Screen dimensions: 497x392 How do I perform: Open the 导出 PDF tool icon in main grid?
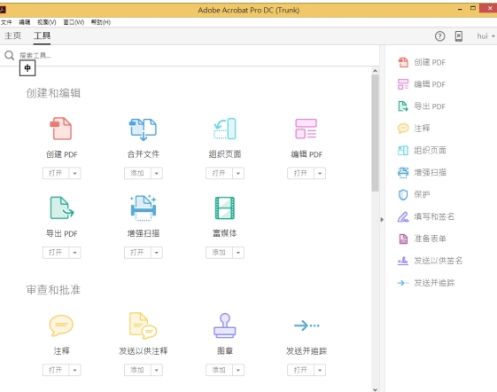tap(62, 208)
